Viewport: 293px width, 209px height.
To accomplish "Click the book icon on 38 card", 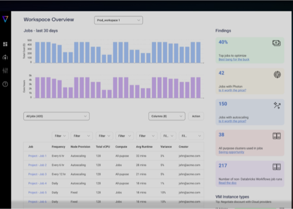I will pos(276,136).
